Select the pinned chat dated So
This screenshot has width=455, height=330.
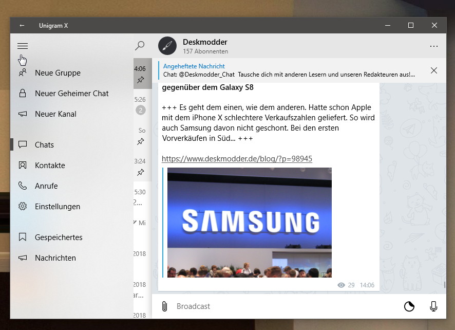[x=142, y=135]
